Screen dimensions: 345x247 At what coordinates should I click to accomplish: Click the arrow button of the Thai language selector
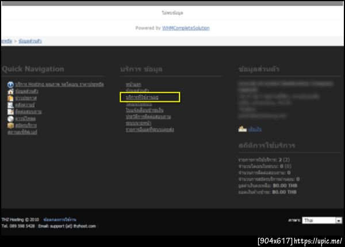(x=339, y=221)
